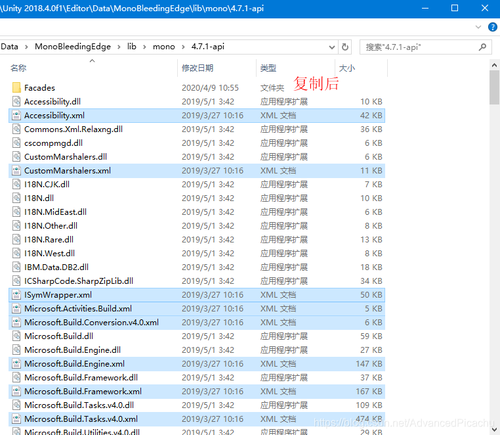Expand the chevron after MonoBleedingEdge in breadcrumb
Image resolution: width=500 pixels, height=435 pixels.
click(x=119, y=47)
